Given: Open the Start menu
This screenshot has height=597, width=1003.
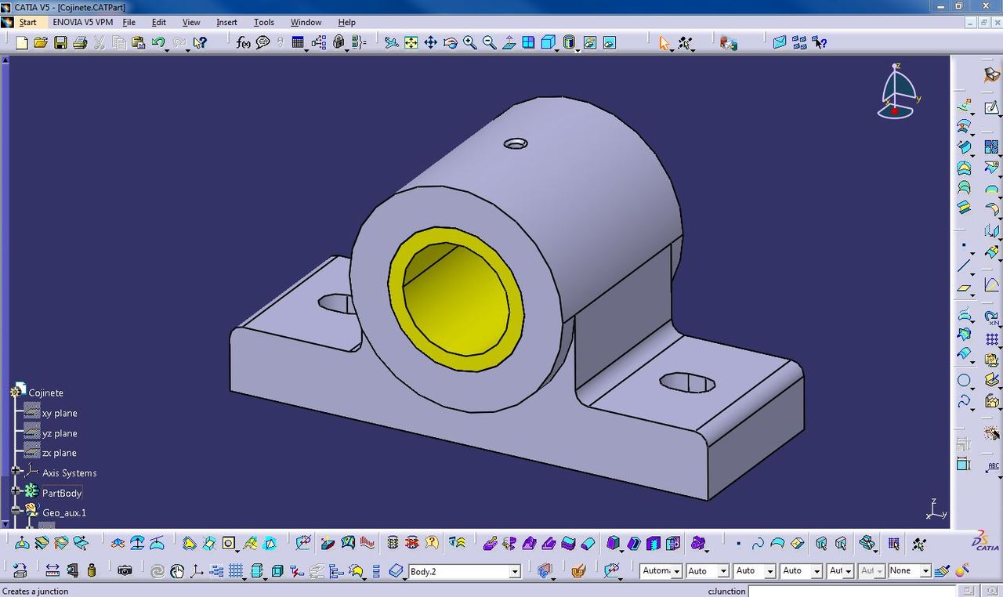Looking at the screenshot, I should point(27,22).
